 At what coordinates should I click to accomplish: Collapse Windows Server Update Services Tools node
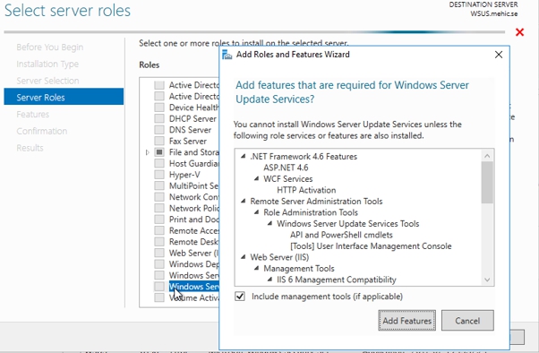(269, 224)
